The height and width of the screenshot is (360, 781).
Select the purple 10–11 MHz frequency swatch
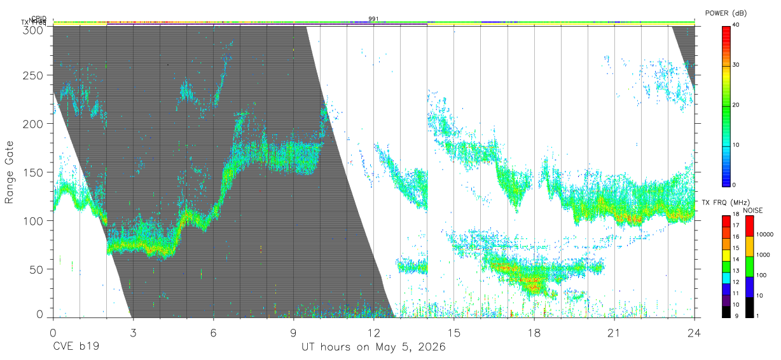tap(726, 301)
